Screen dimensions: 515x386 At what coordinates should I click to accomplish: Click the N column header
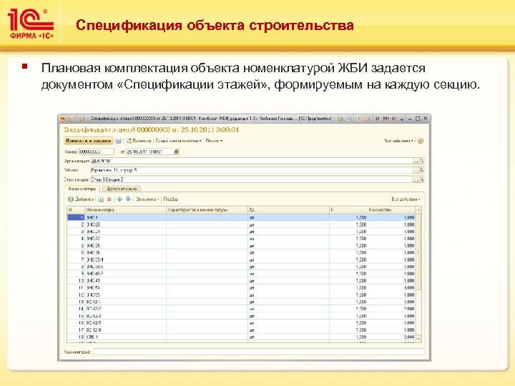tap(76, 209)
